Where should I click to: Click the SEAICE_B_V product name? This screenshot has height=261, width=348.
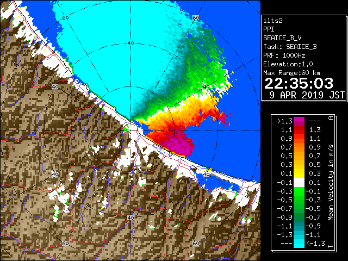(282, 38)
